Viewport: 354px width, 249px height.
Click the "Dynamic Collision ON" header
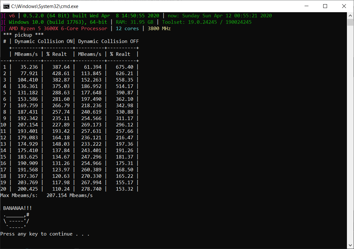tap(44, 41)
